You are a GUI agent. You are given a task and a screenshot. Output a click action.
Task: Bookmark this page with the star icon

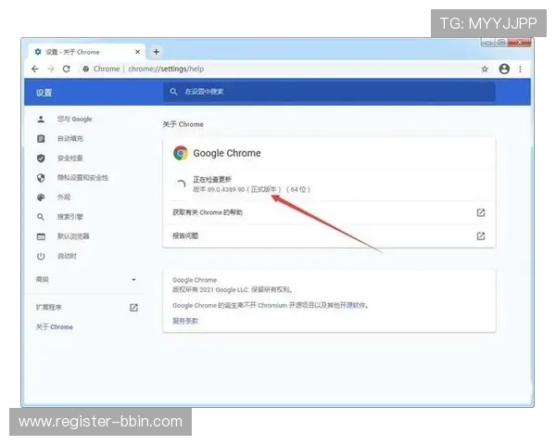pos(485,69)
